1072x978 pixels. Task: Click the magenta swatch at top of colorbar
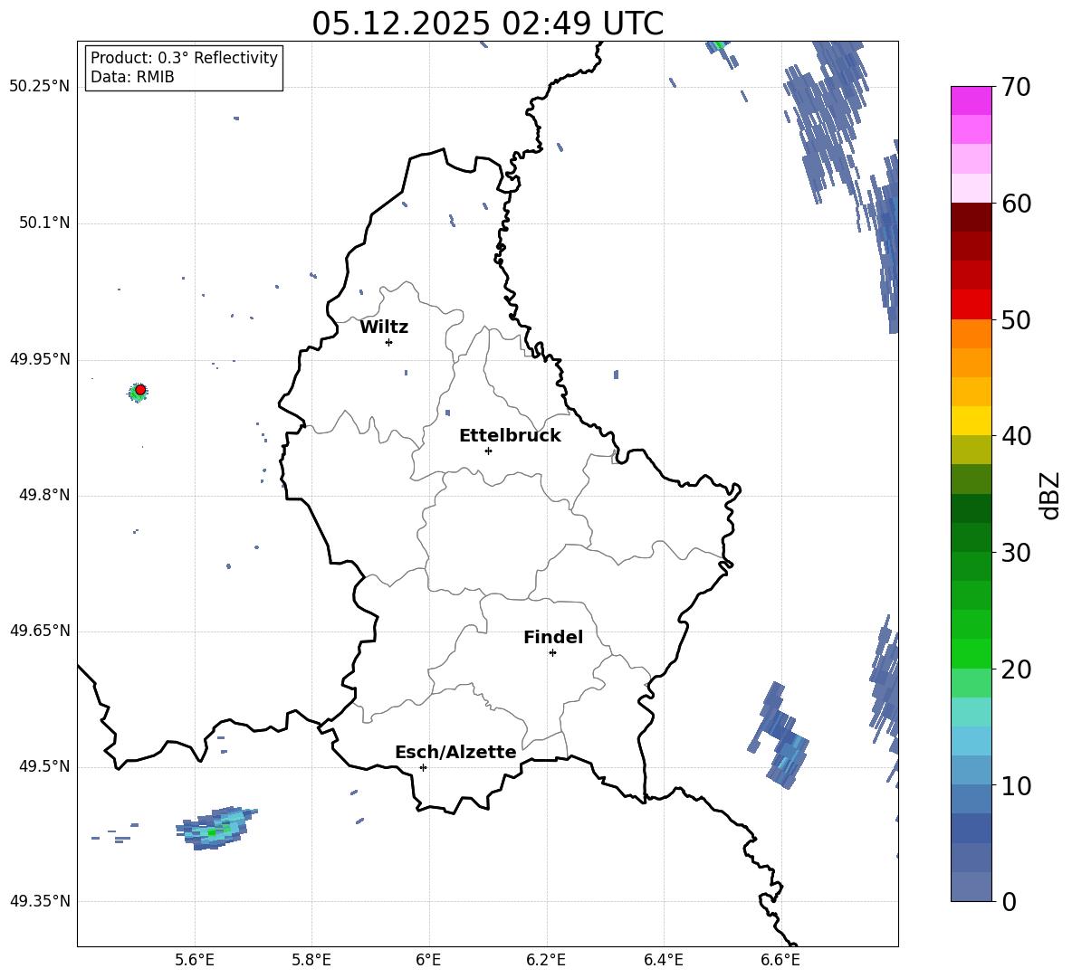pos(971,100)
